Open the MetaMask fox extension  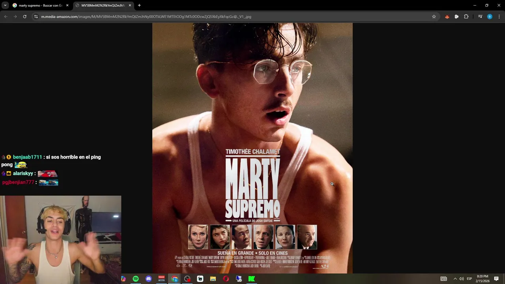(447, 17)
